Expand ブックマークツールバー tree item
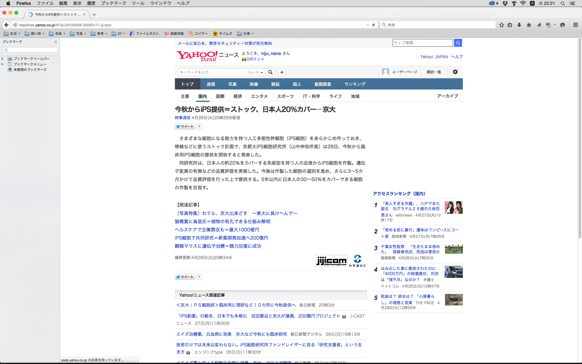 3,59
